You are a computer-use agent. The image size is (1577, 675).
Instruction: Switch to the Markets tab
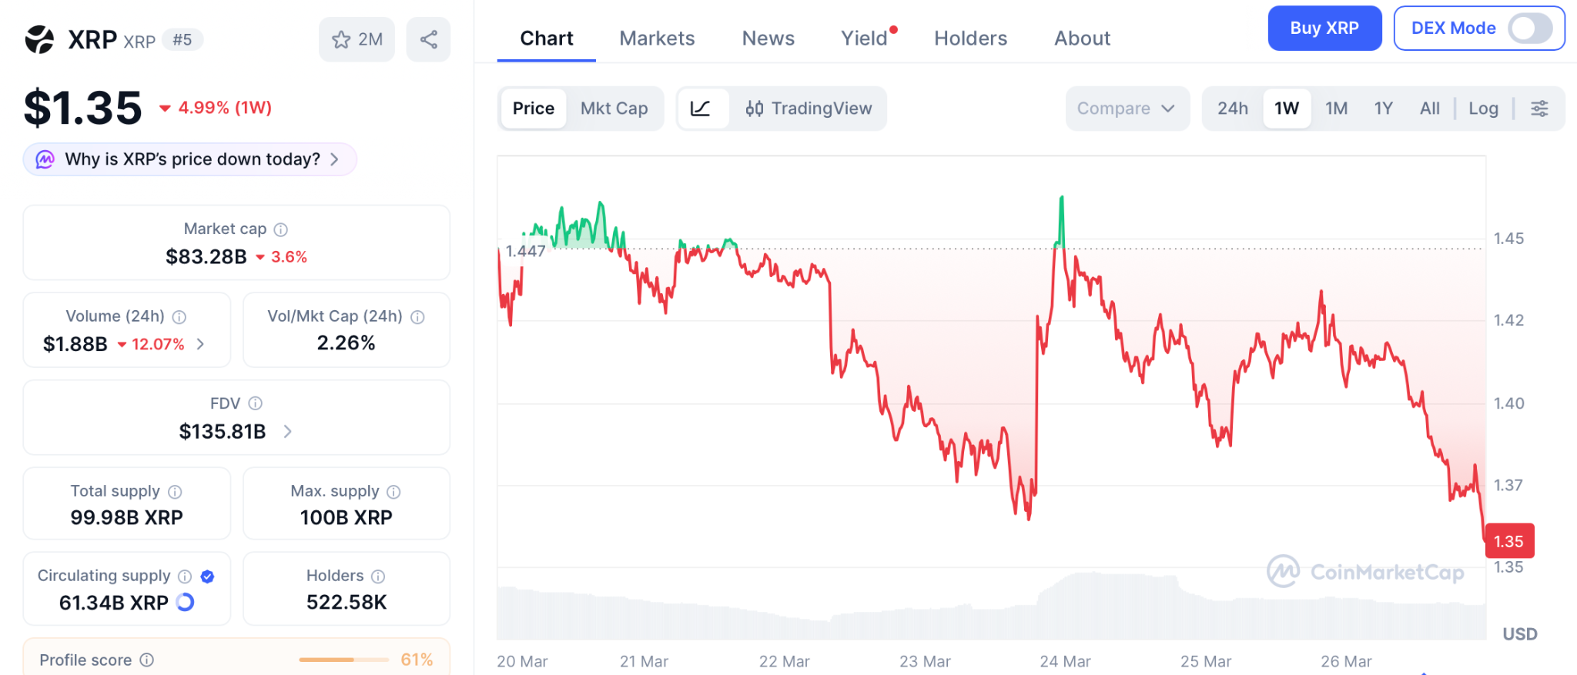tap(657, 38)
